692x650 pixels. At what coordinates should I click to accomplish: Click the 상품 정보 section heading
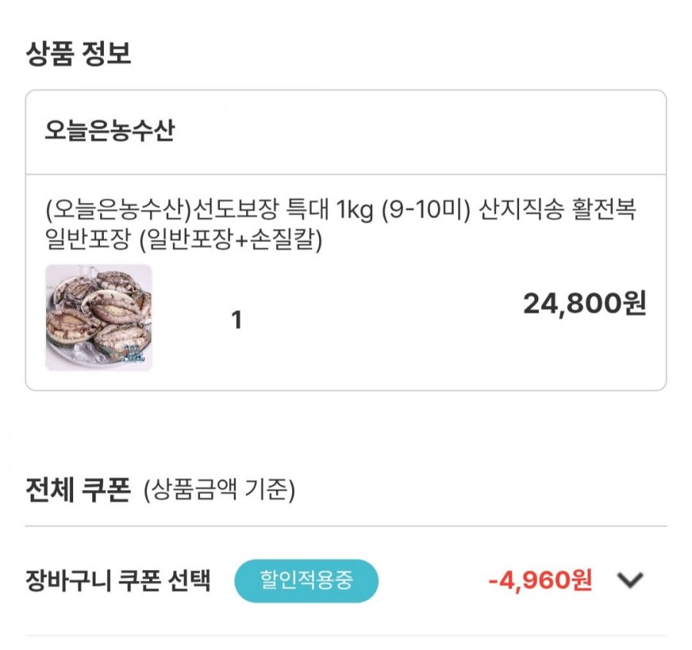tap(78, 55)
